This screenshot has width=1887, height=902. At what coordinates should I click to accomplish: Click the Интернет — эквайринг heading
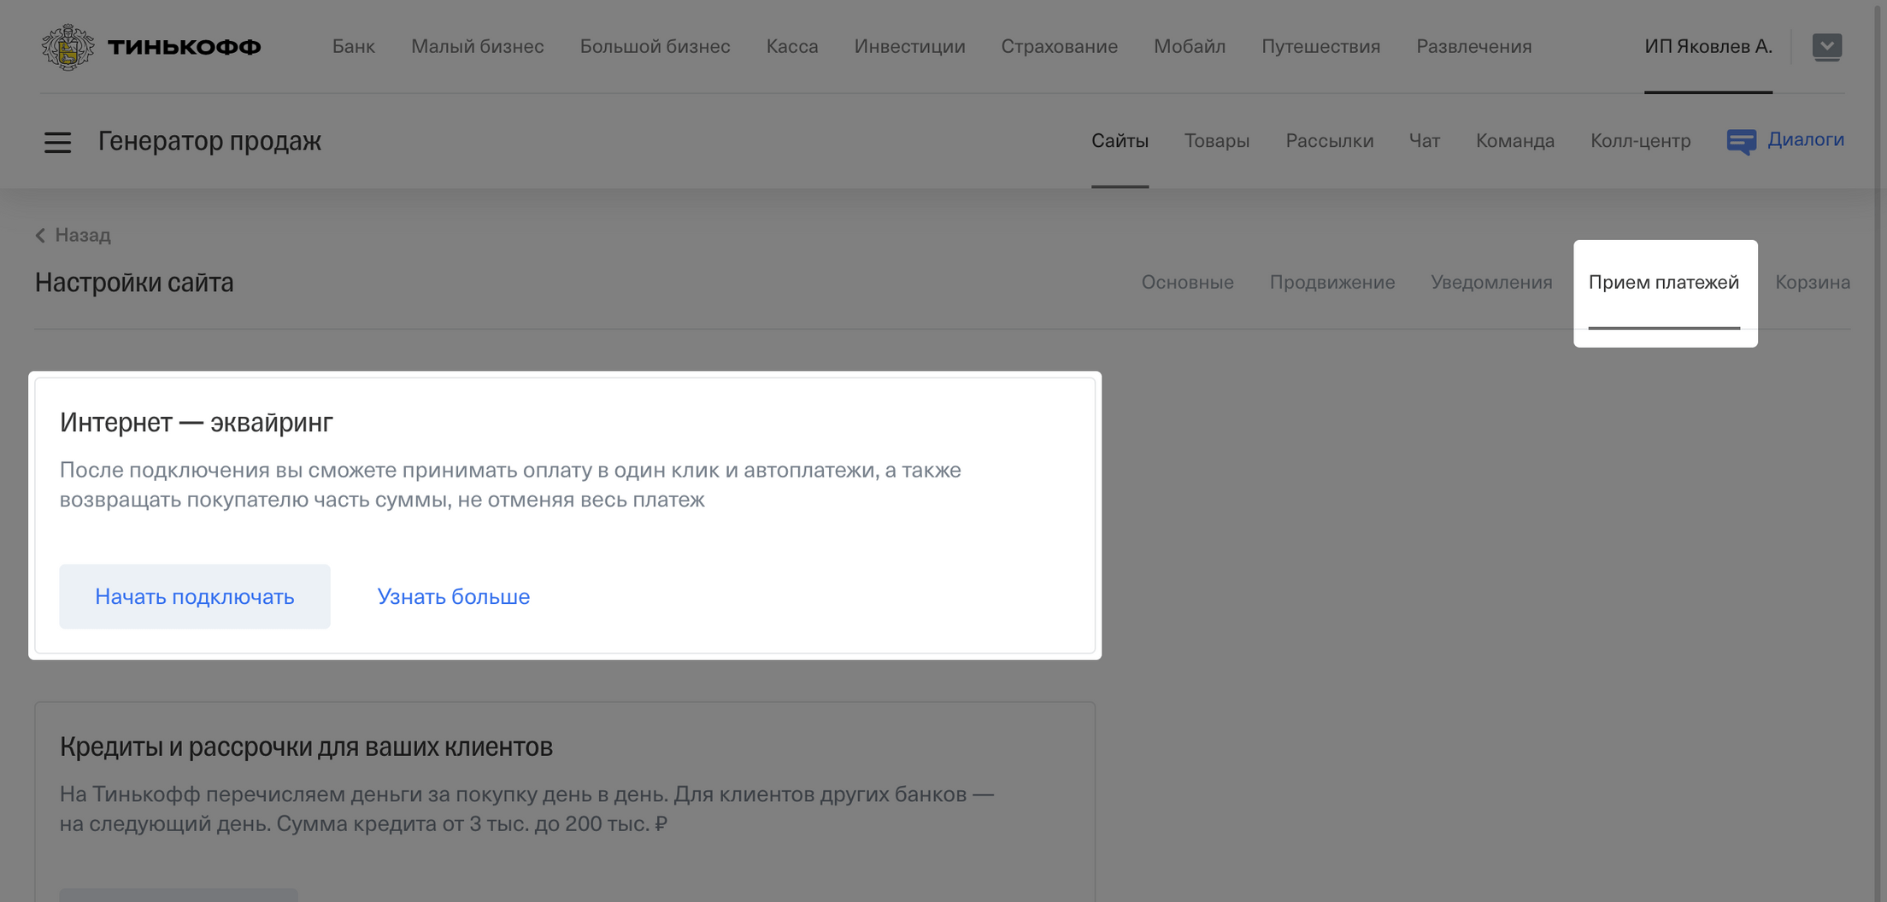(197, 422)
